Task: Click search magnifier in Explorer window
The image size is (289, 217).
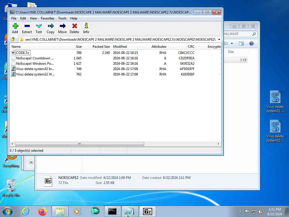Action: click(x=254, y=34)
